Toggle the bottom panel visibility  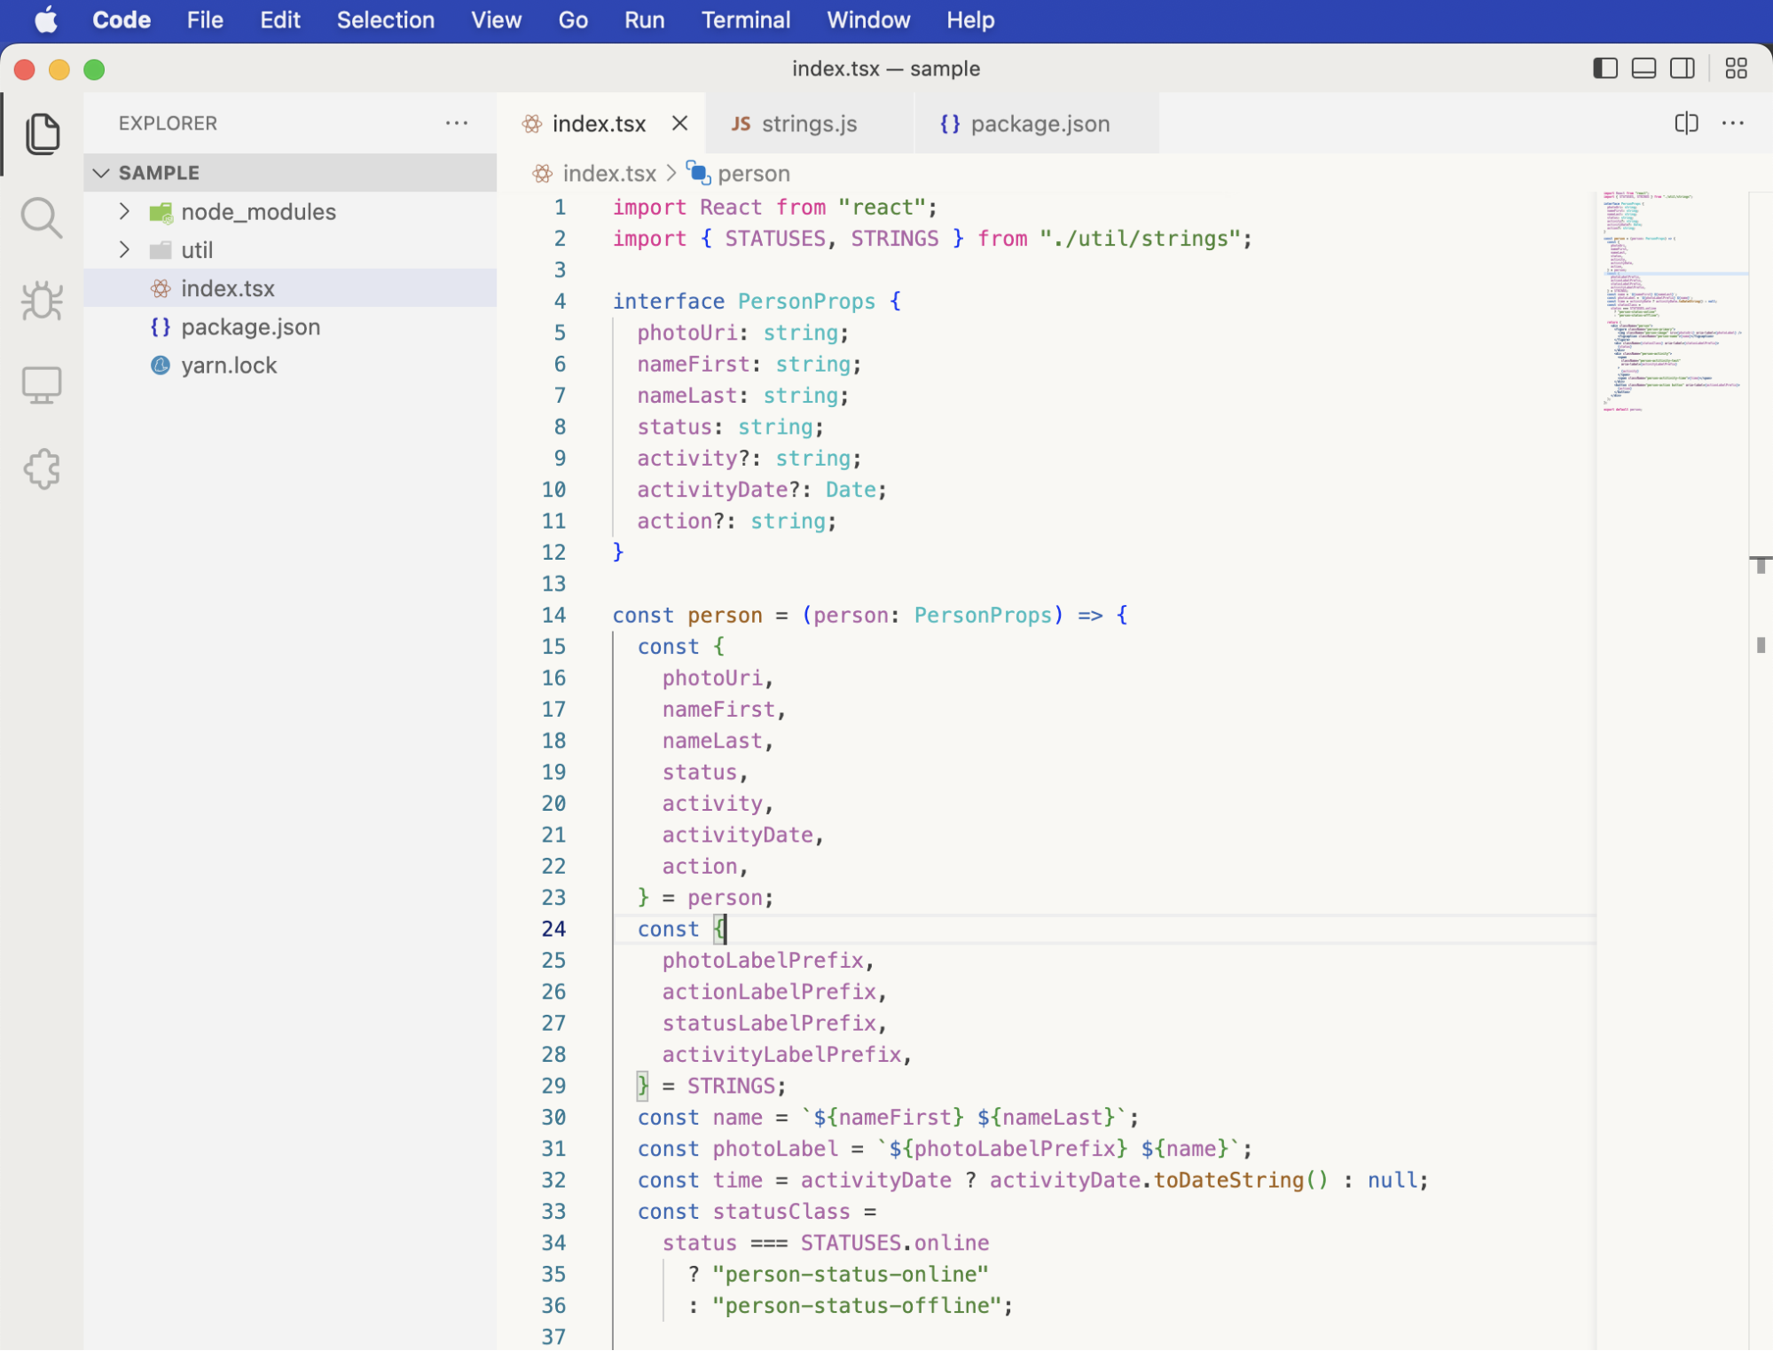1644,68
